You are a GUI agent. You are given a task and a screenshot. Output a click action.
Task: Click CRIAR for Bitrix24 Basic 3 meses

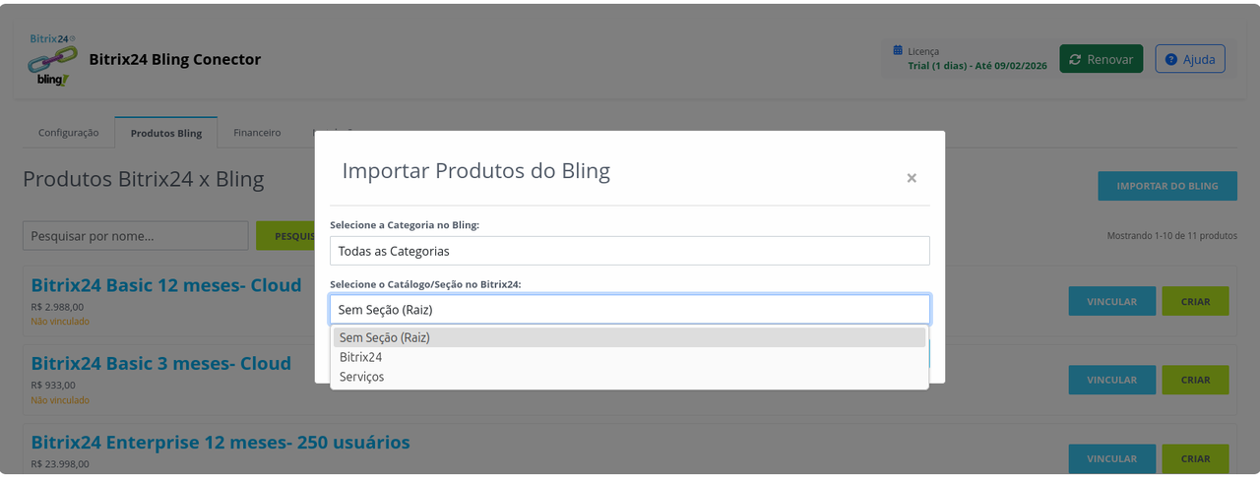(1195, 380)
